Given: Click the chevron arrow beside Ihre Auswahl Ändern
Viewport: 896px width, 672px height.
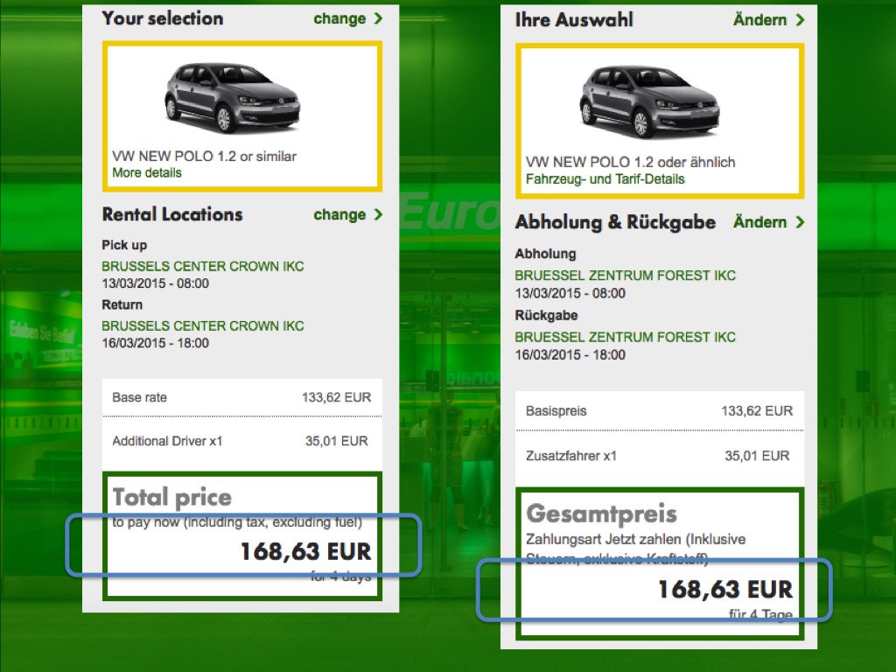Looking at the screenshot, I should 800,19.
